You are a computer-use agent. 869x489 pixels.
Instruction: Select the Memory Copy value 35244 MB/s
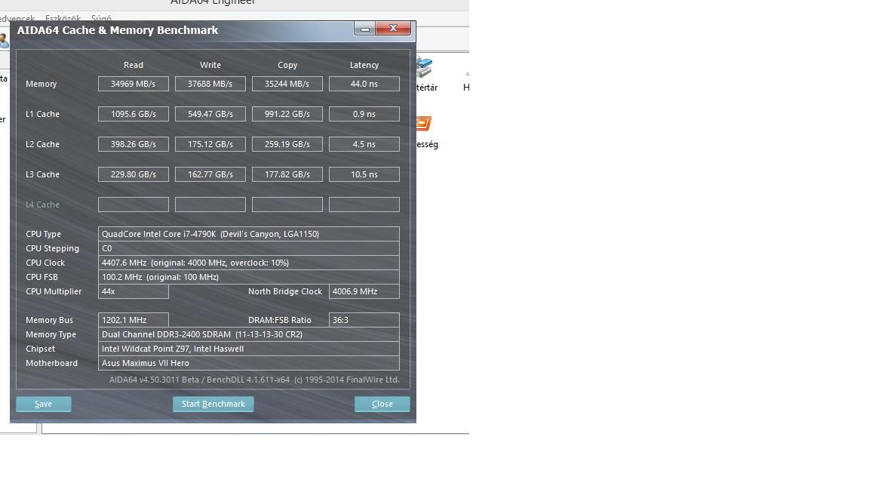tap(287, 84)
